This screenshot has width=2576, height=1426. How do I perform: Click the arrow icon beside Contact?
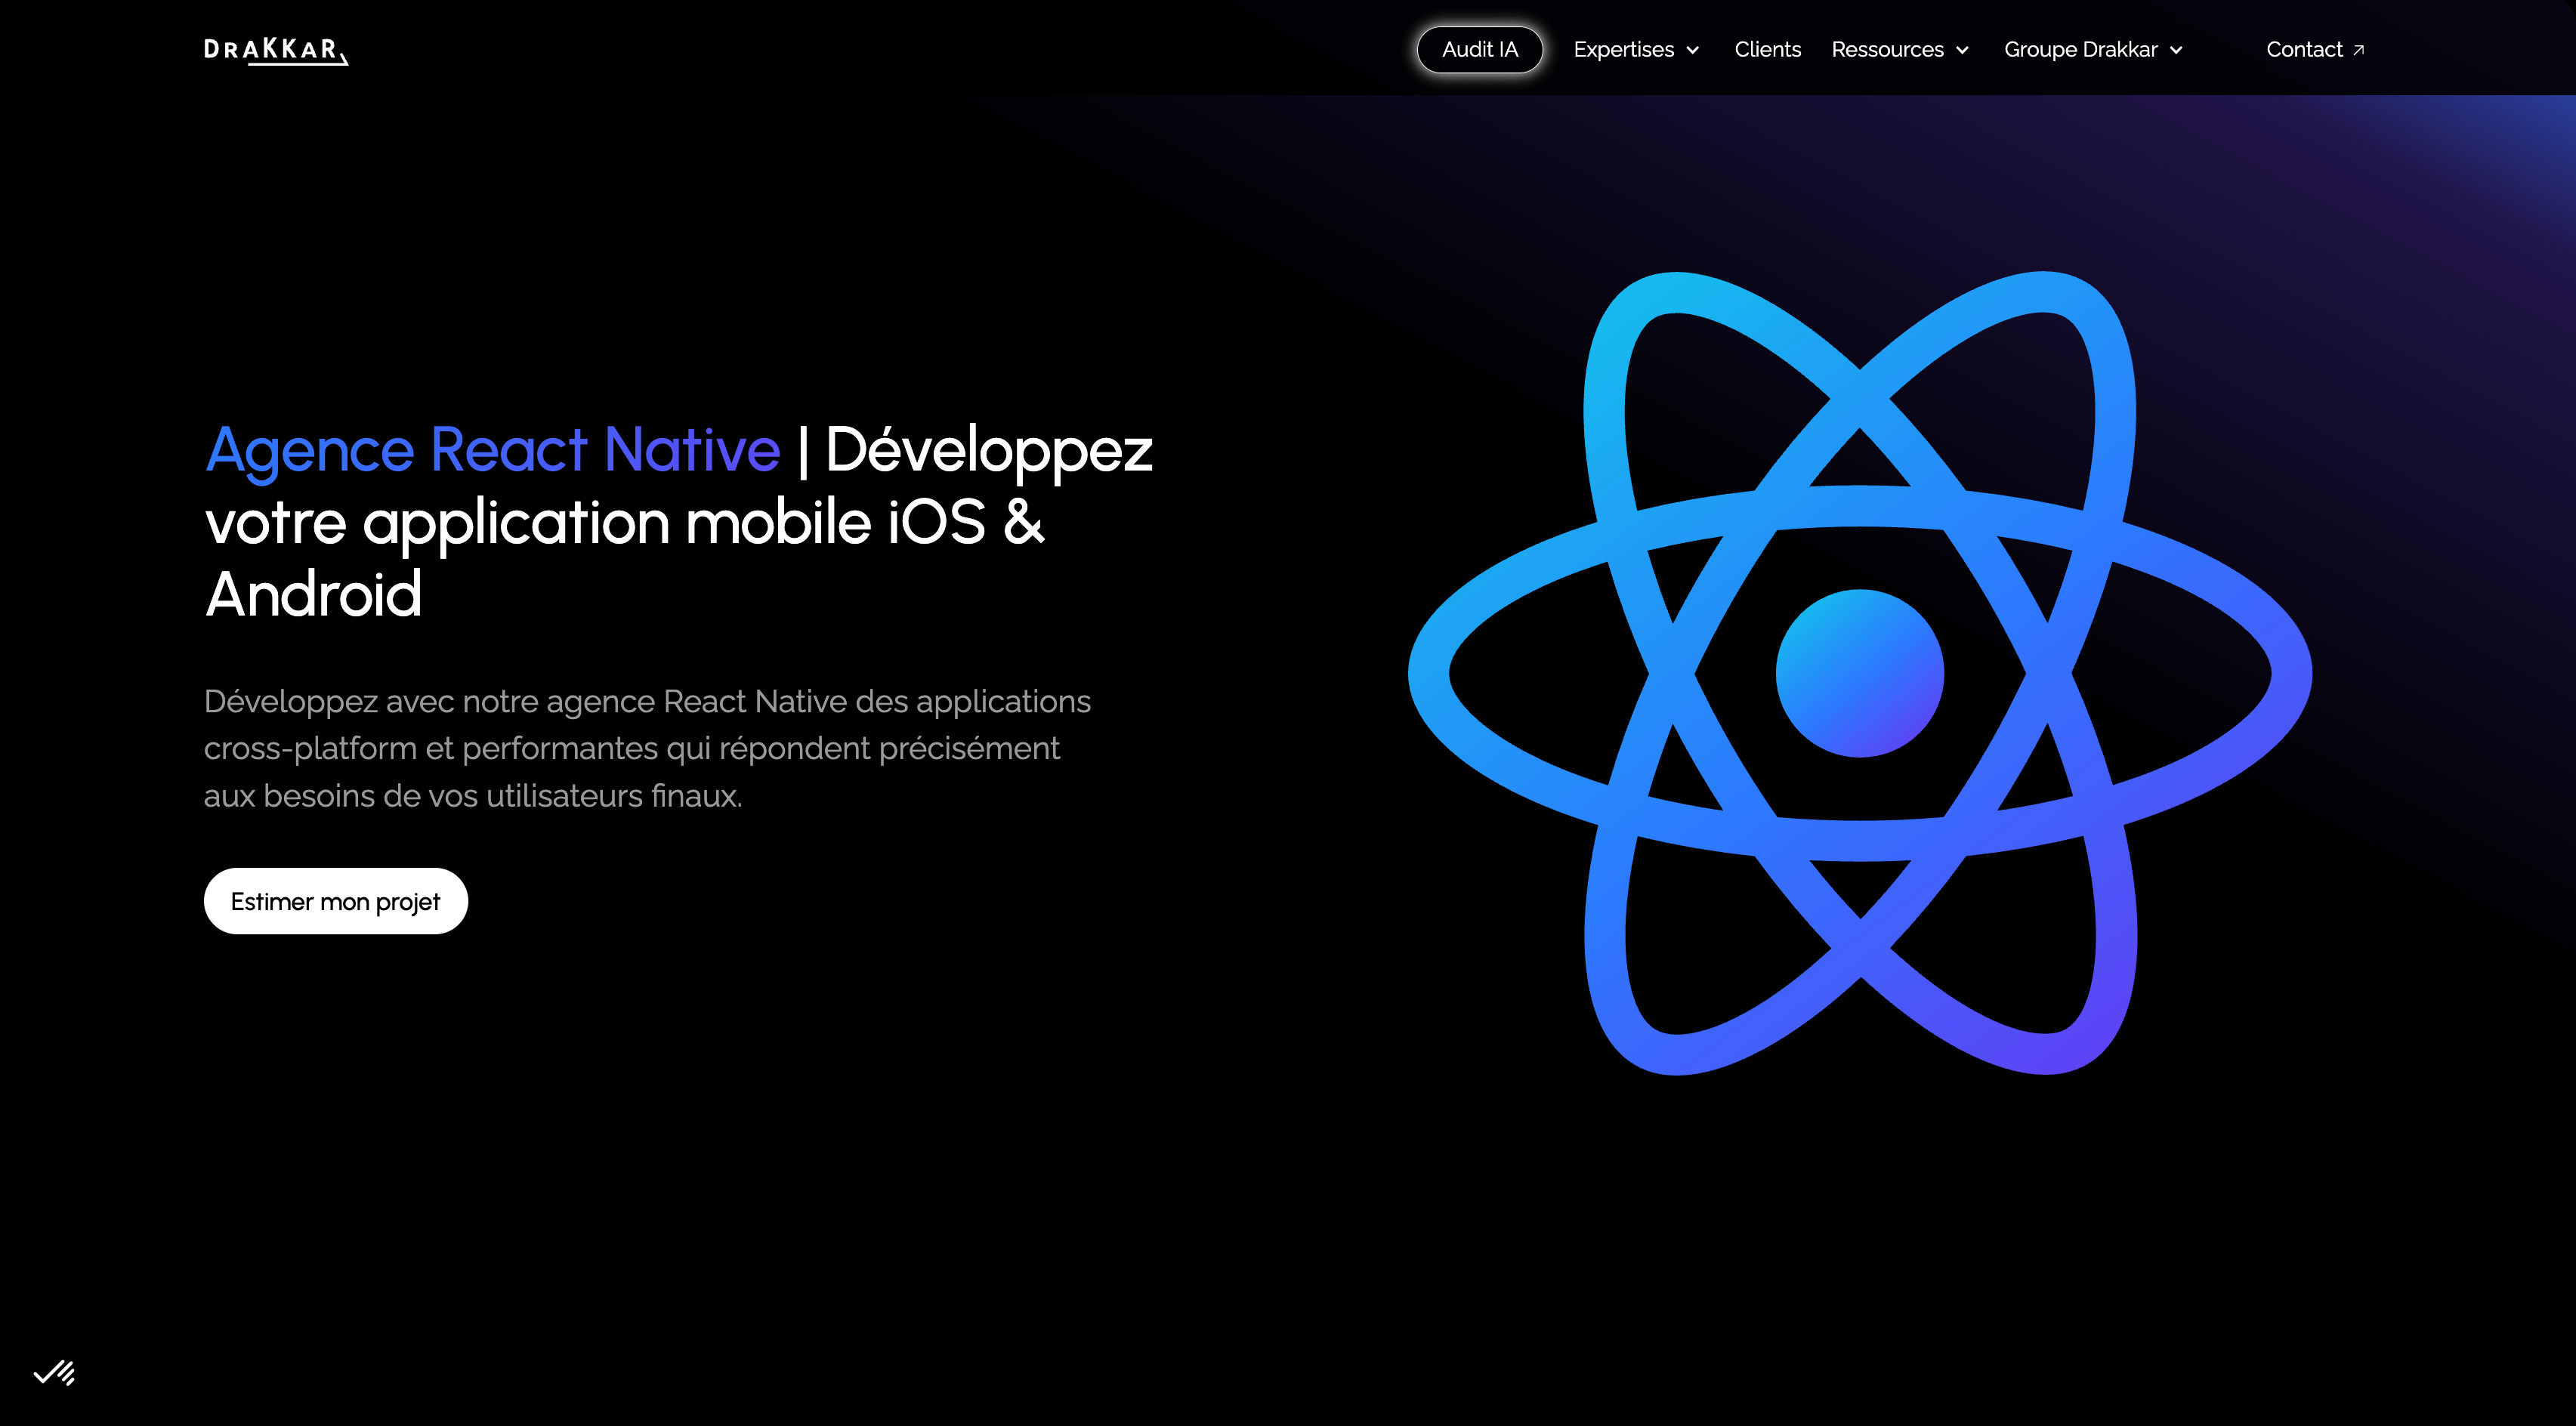(x=2359, y=50)
